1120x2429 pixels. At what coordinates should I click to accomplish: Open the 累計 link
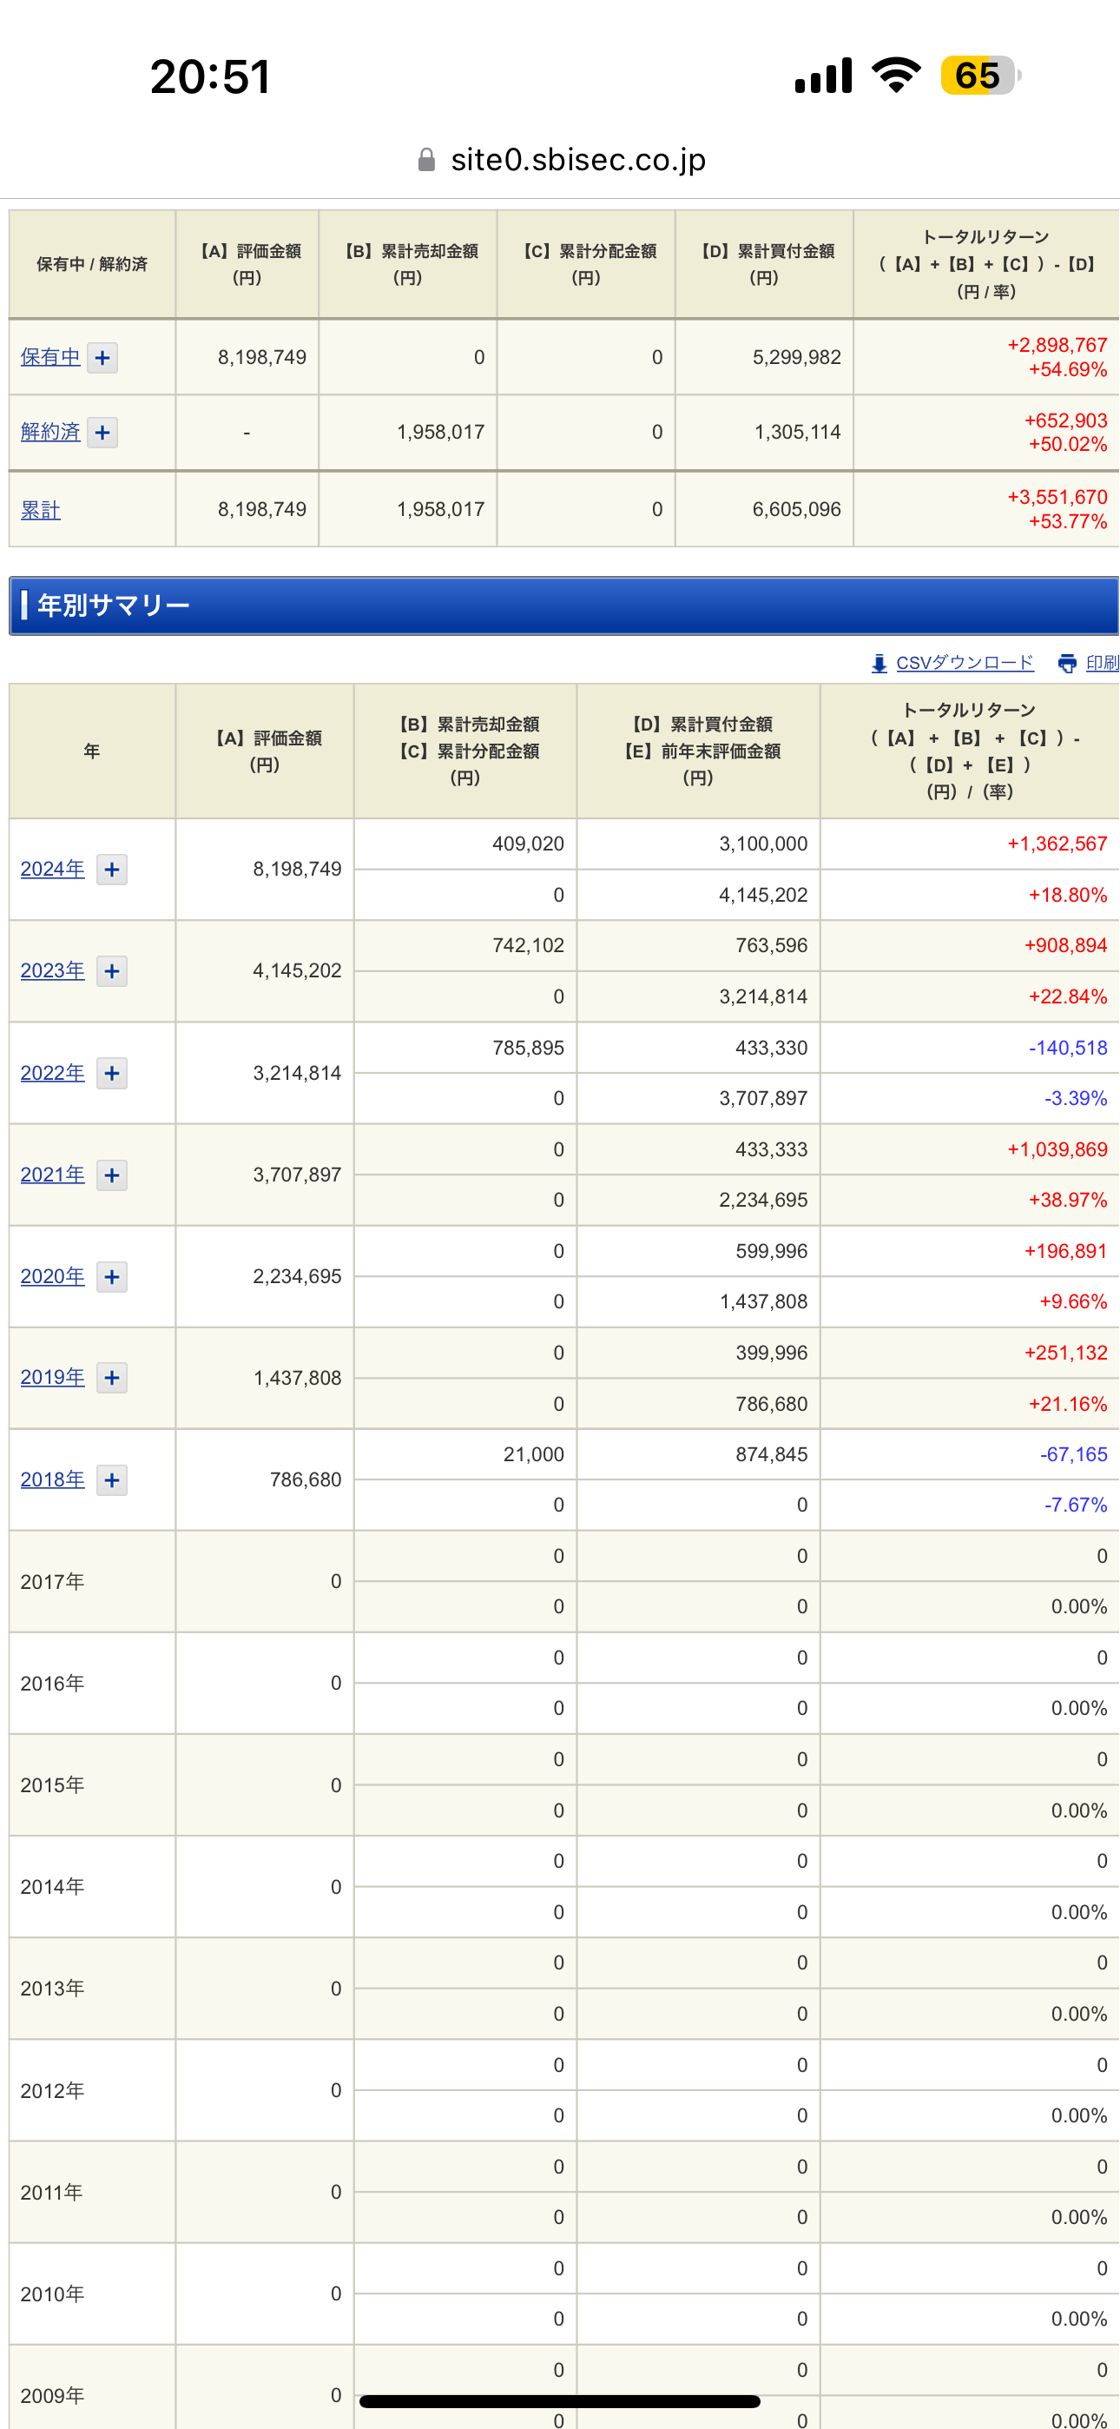tap(41, 510)
